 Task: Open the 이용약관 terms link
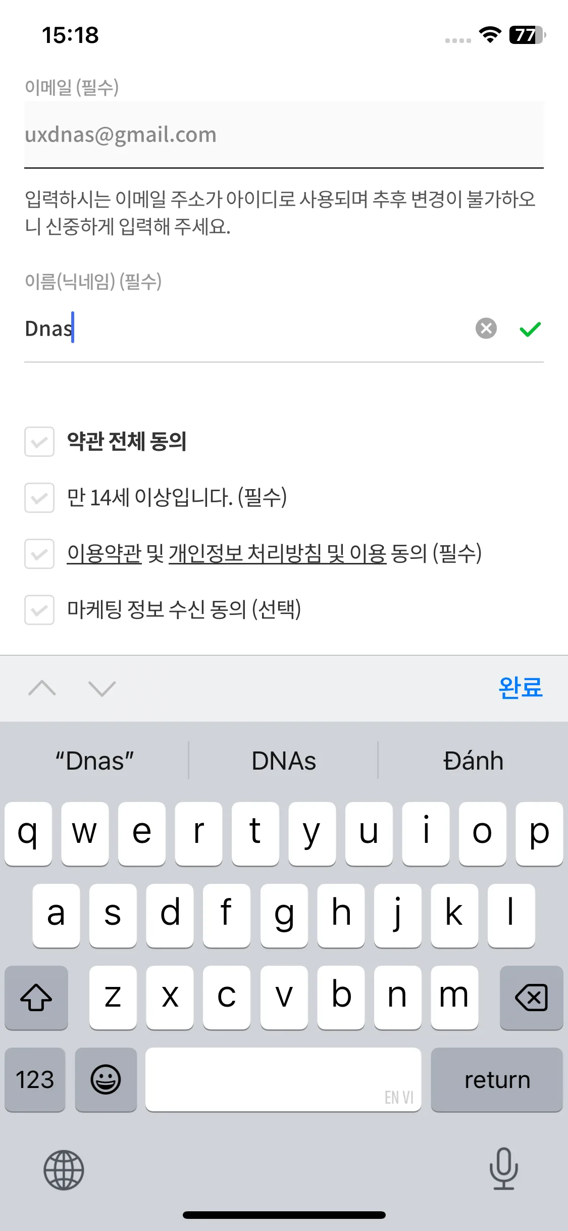tap(105, 553)
